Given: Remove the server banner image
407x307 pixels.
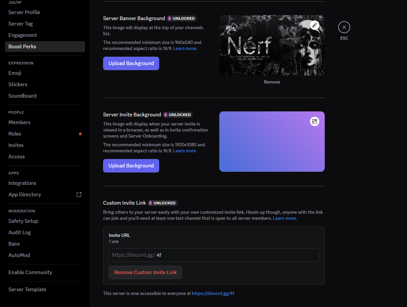Looking at the screenshot, I should pos(272,82).
